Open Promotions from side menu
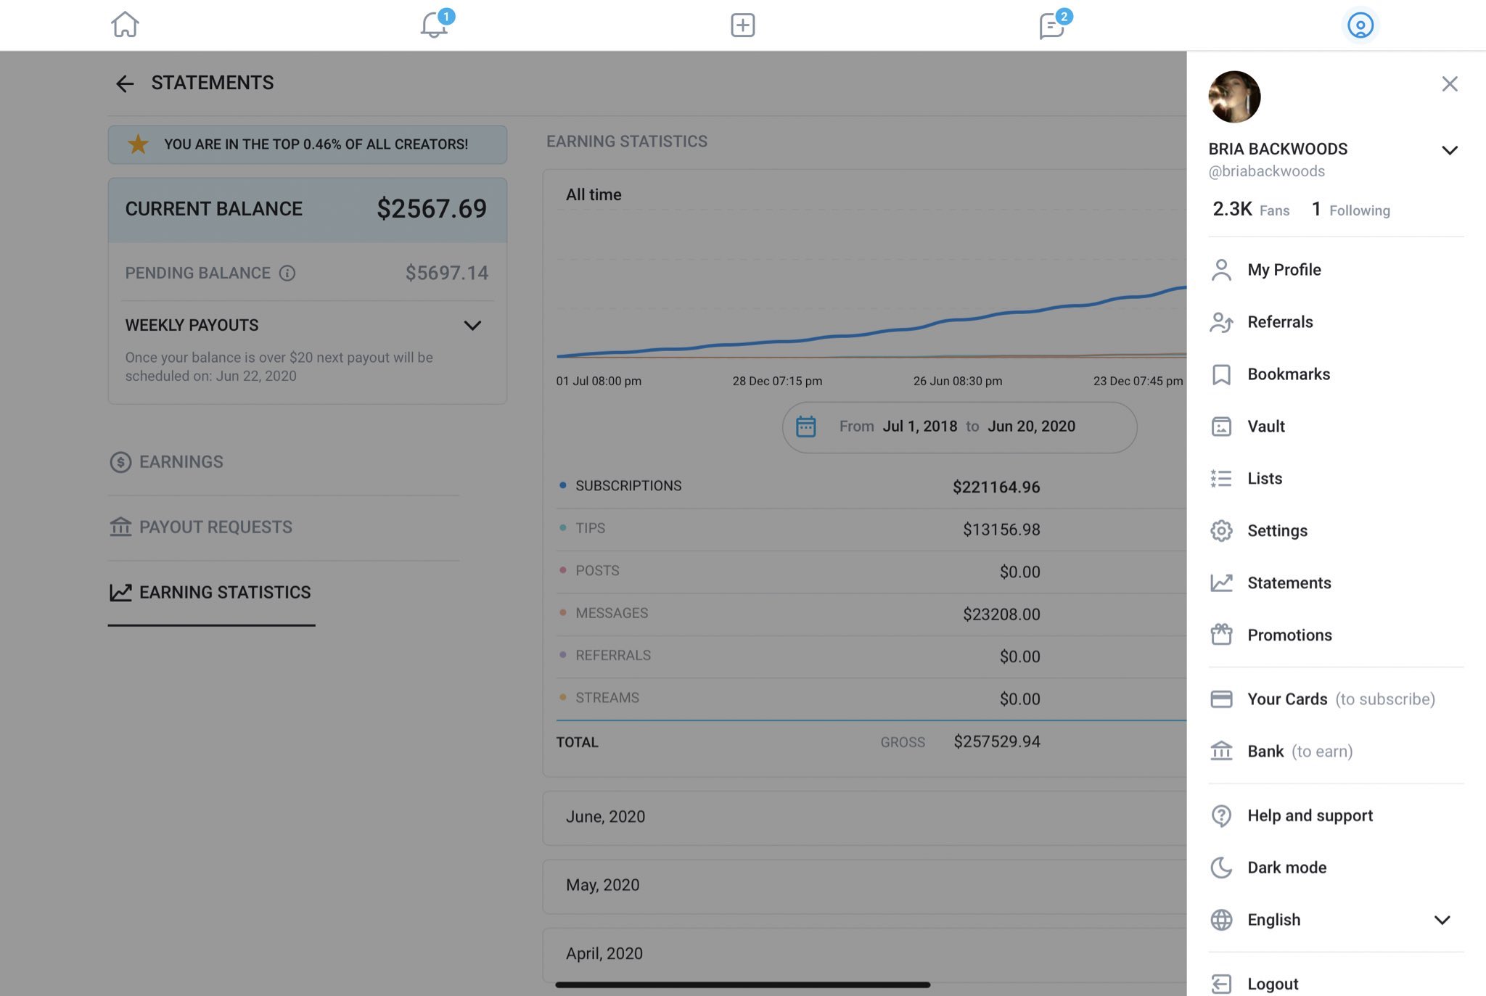 (x=1289, y=635)
